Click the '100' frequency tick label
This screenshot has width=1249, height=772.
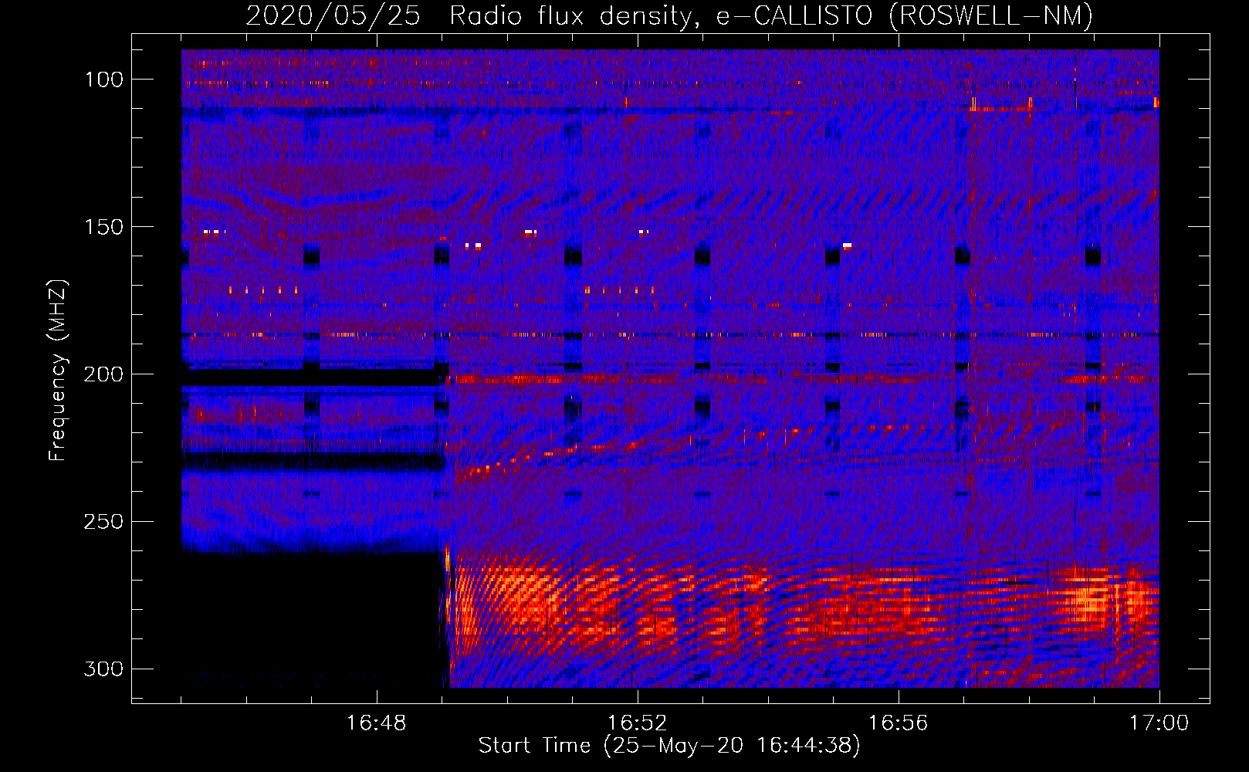[103, 80]
